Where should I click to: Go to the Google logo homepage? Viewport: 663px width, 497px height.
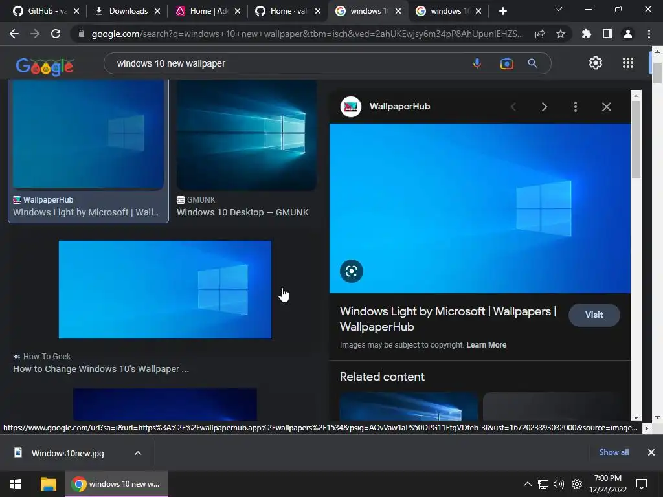coord(45,65)
